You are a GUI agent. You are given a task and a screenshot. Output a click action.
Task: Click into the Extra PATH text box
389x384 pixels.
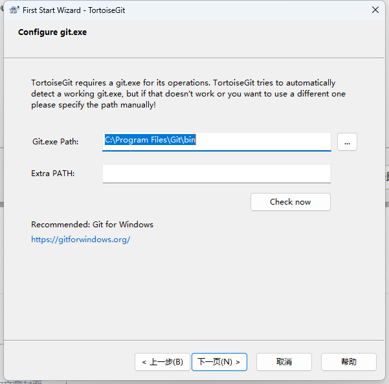216,174
